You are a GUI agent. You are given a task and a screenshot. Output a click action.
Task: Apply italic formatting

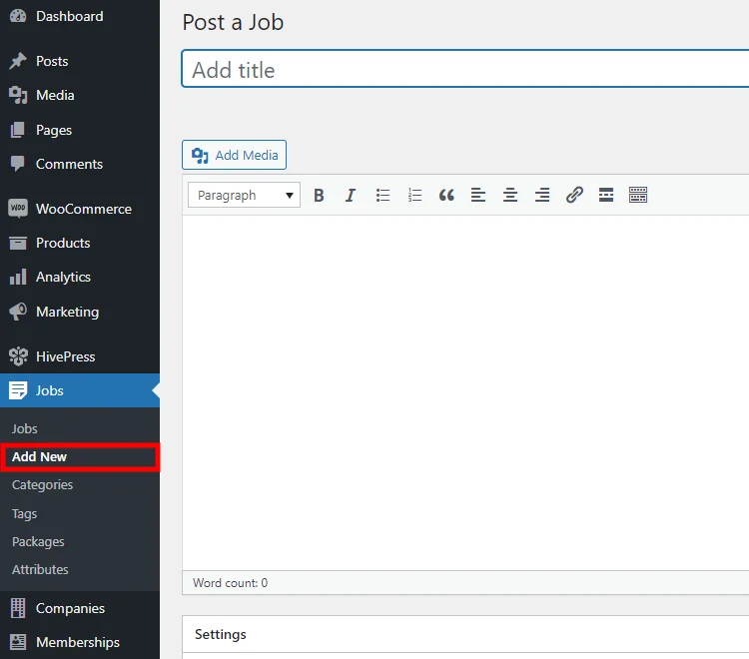[351, 195]
